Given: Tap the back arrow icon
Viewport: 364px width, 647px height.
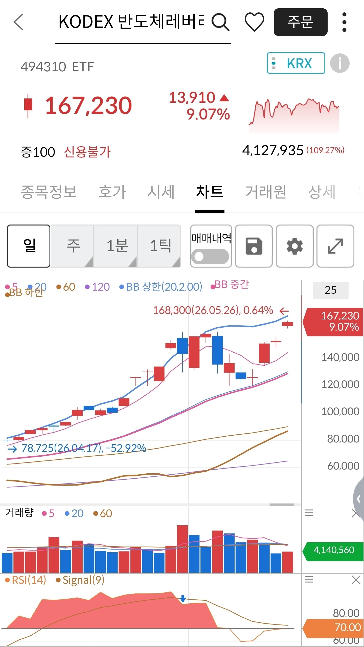Looking at the screenshot, I should point(18,22).
